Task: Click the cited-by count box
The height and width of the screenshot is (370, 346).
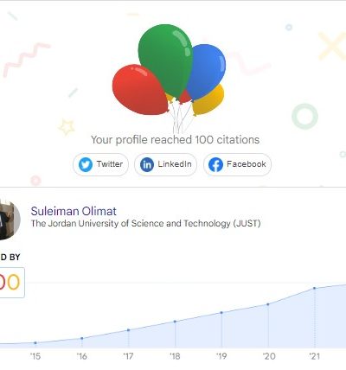Action: point(11,283)
